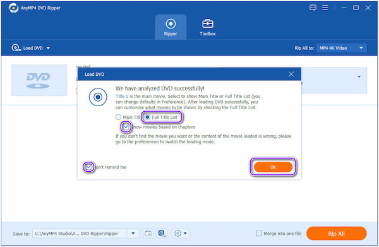Toggle Show movies based on chapters checkbox

tap(126, 126)
